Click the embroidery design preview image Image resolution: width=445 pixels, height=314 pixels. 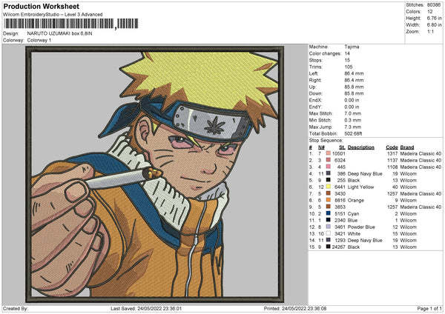point(155,174)
